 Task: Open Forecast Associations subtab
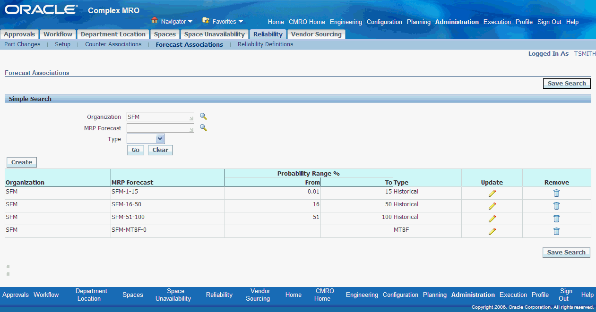(190, 45)
